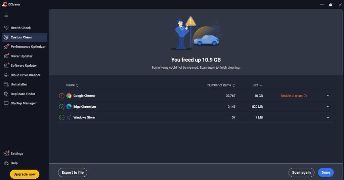Click the Cloud Drive Cleaner cloud icon
Image resolution: width=344 pixels, height=180 pixels.
6,75
